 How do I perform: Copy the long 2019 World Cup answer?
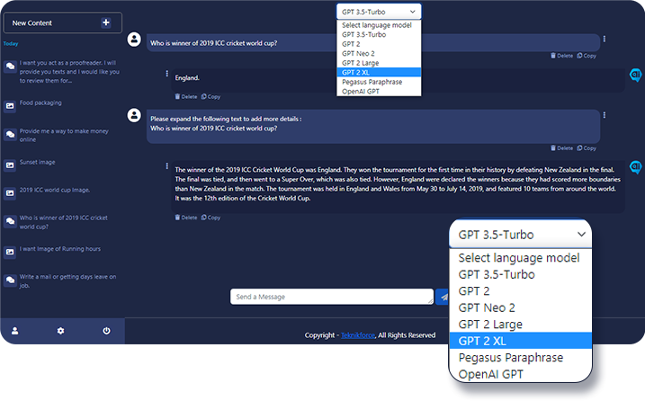(211, 218)
